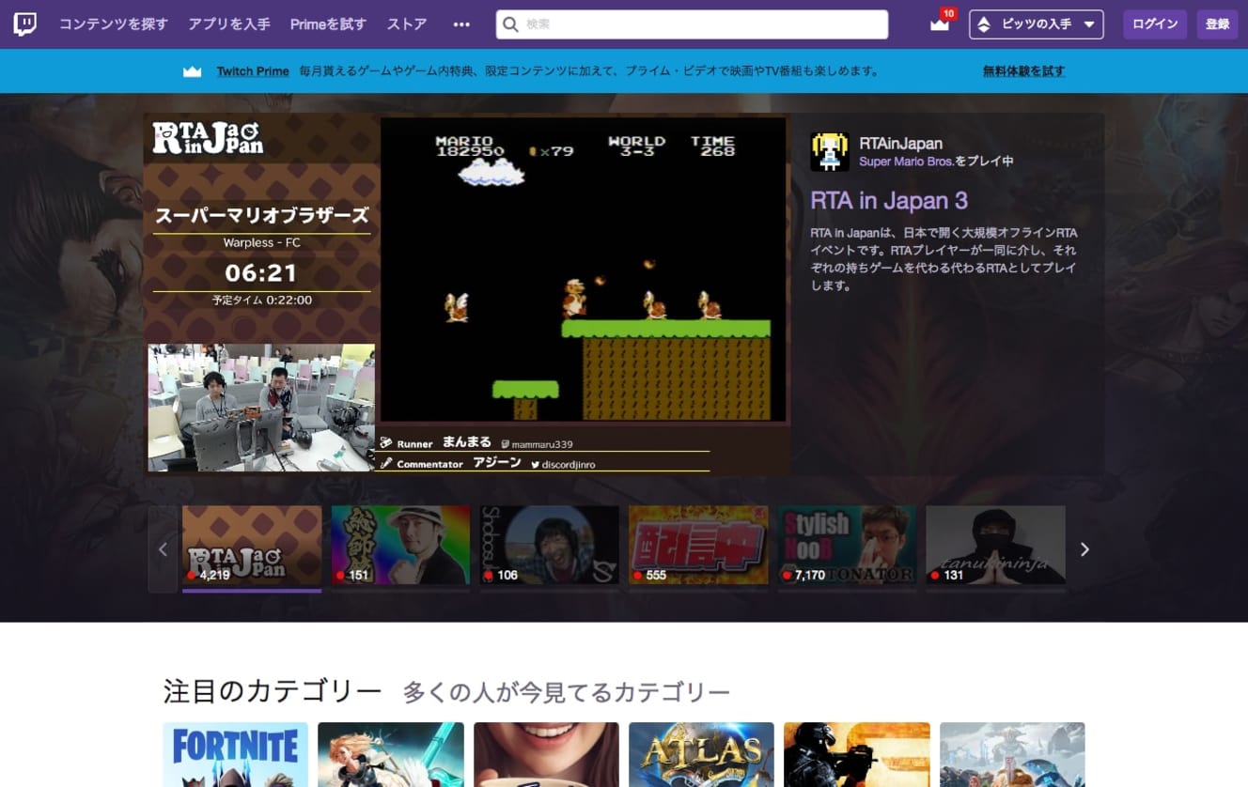The image size is (1248, 787).
Task: Open the Twitch Prime banner link
Action: pyautogui.click(x=253, y=71)
